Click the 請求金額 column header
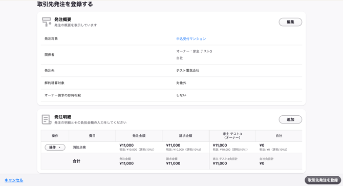 (185, 136)
